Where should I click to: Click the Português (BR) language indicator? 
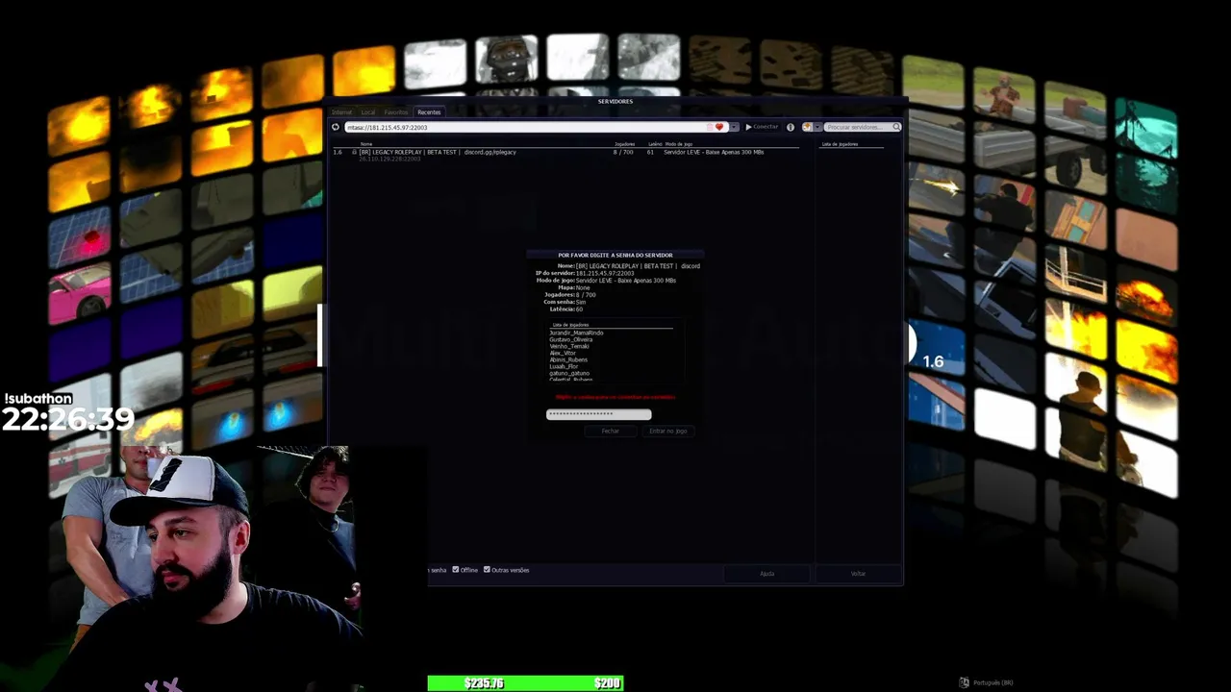tap(986, 682)
